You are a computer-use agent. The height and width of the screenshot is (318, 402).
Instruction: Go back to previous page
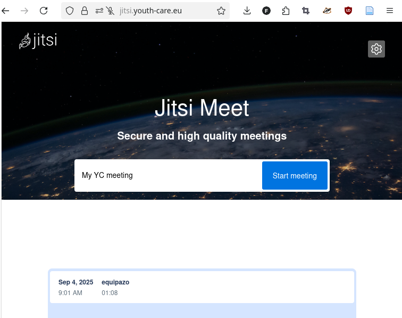click(x=6, y=11)
